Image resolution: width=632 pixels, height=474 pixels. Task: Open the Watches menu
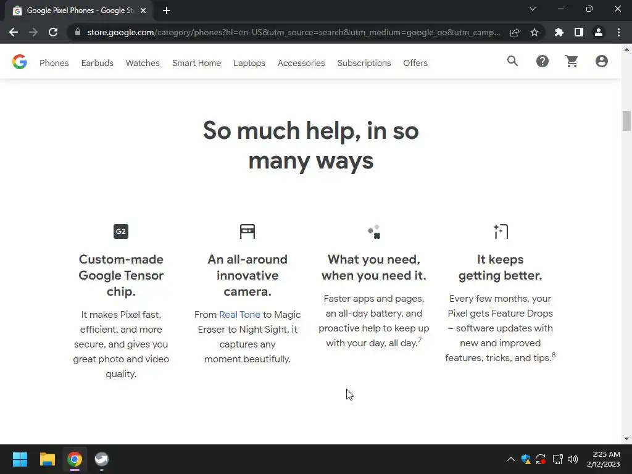(143, 63)
